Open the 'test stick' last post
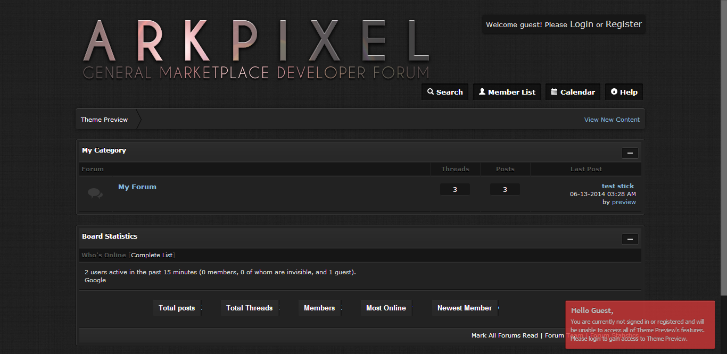 tap(618, 186)
